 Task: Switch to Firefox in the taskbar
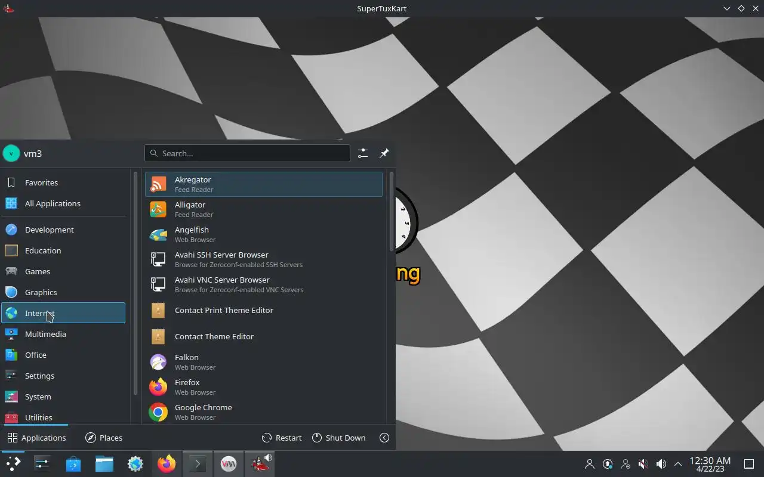pos(167,464)
